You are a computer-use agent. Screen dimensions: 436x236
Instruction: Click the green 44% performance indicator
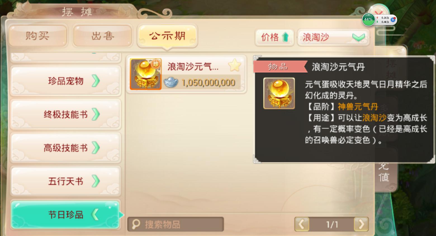[x=368, y=20]
